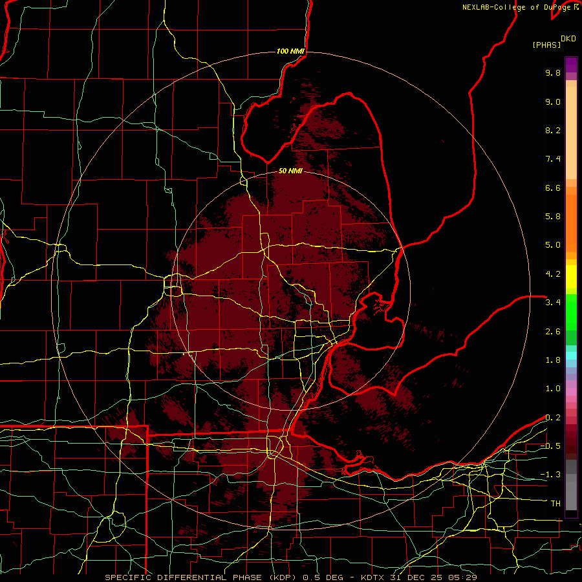This screenshot has width=582, height=582.
Task: Click the 8.2 value on the color scale
Action: [553, 130]
